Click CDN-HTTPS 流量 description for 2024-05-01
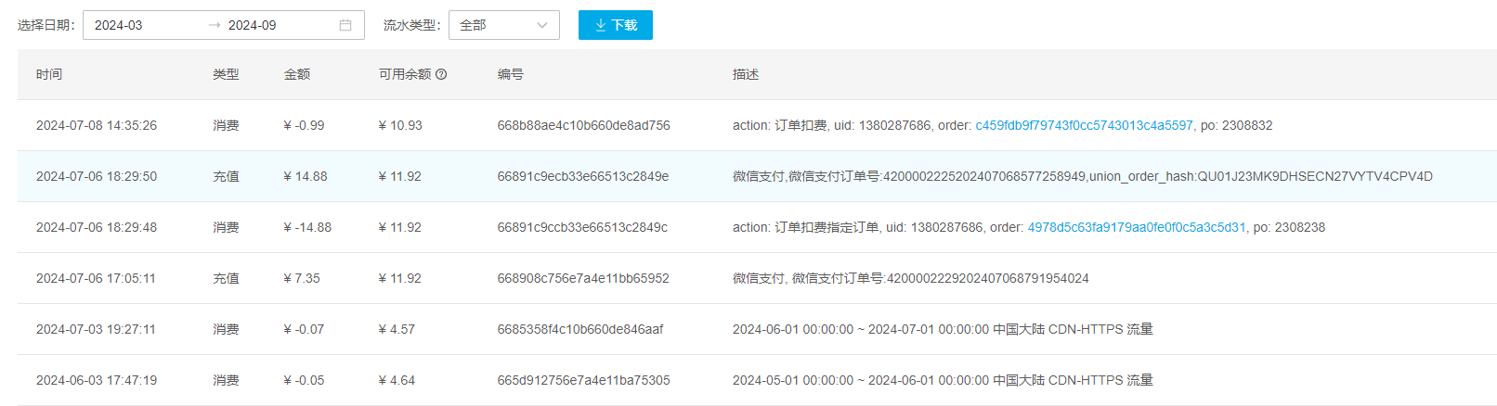Viewport: 1497px width, 406px height. (x=943, y=380)
